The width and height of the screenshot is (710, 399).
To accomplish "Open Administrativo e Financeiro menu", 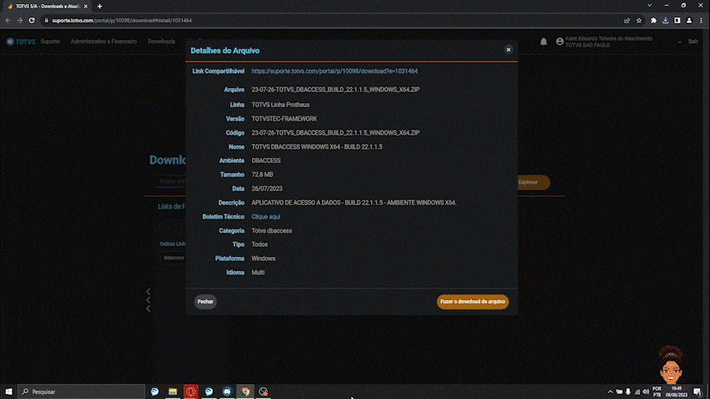I will click(x=104, y=42).
